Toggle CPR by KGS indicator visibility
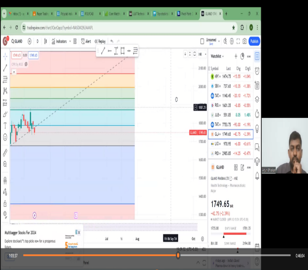This screenshot has width=308, height=270. [26, 64]
